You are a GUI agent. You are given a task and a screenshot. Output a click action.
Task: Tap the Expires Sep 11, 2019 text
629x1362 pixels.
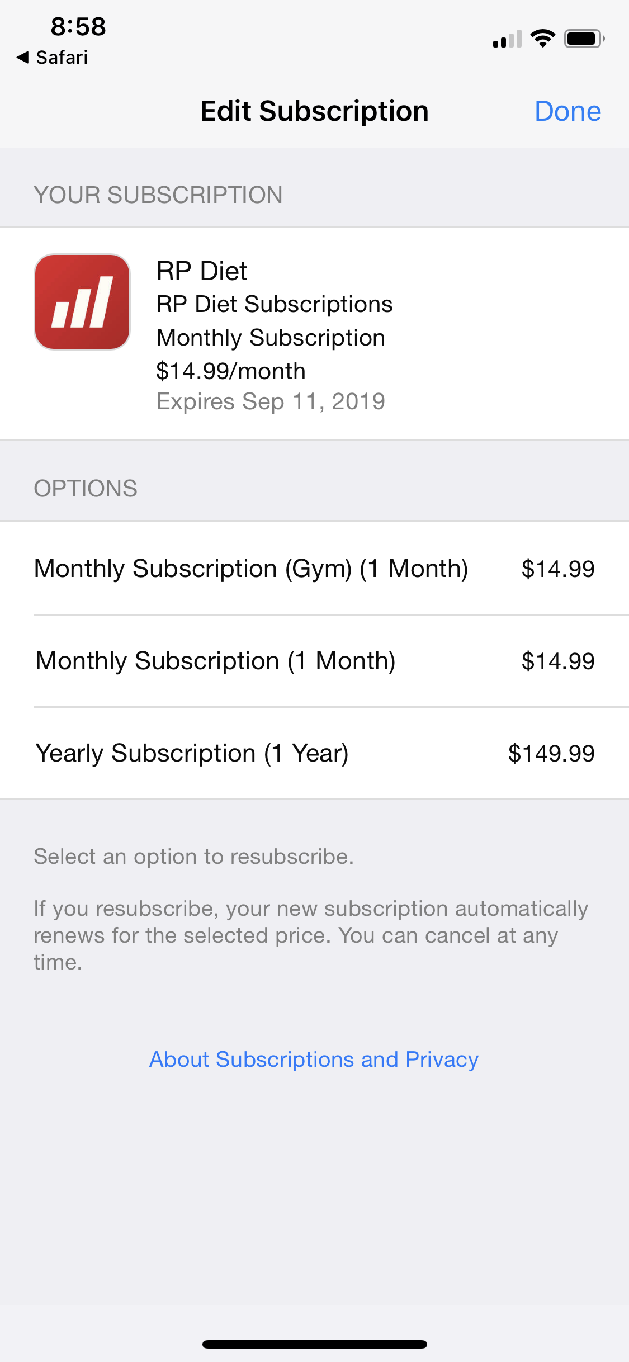point(271,401)
